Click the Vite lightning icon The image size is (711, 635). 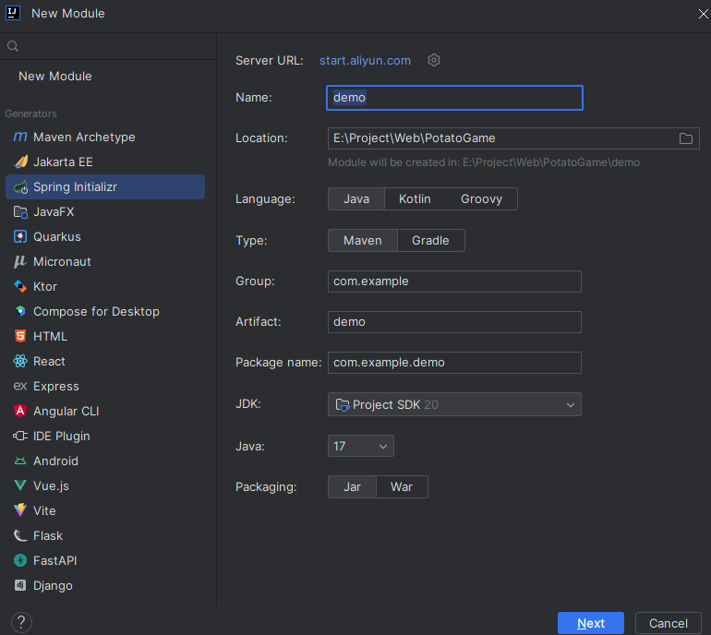tap(20, 510)
